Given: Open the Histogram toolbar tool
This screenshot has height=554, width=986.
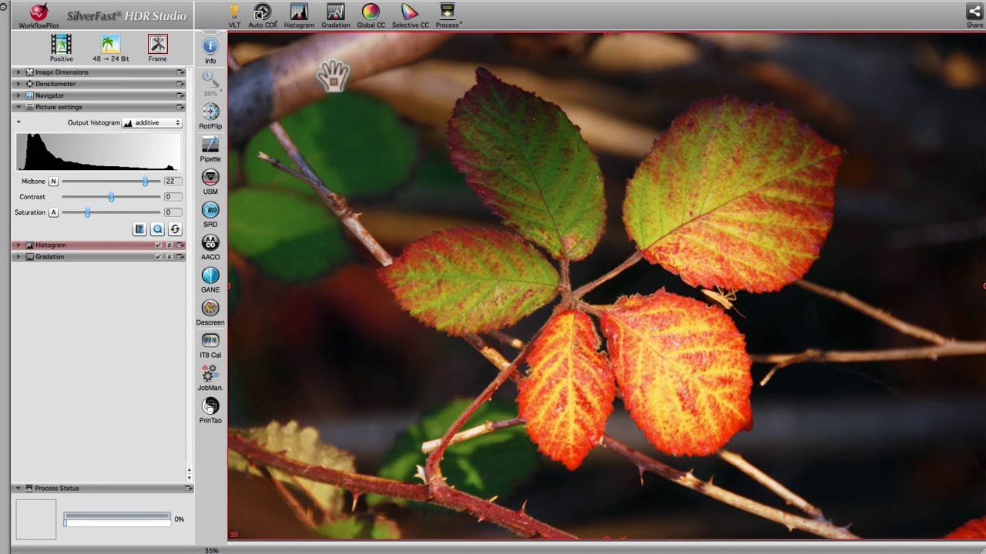Looking at the screenshot, I should (x=299, y=12).
